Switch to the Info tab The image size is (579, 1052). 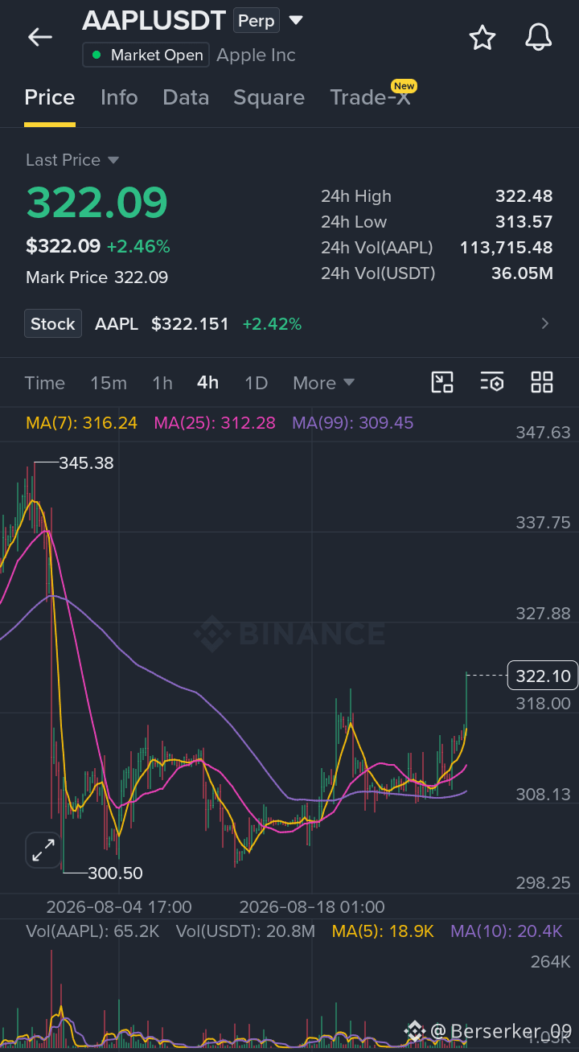tap(119, 98)
